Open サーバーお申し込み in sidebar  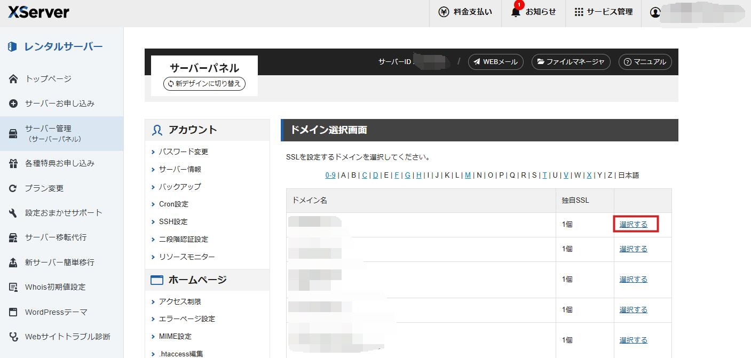pos(60,104)
